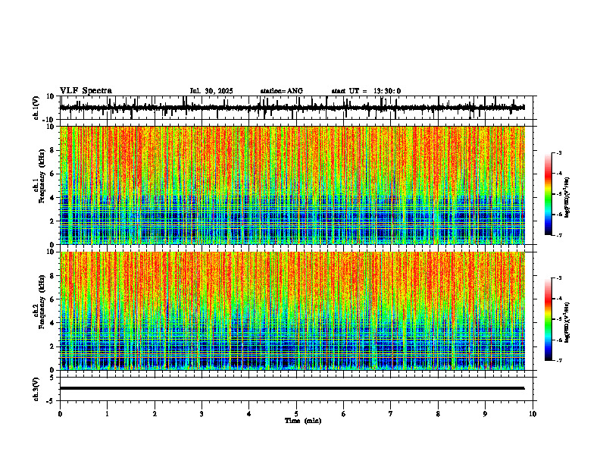Click the "VLF Spectra" plot title
The image size is (600, 464).
pyautogui.click(x=86, y=91)
